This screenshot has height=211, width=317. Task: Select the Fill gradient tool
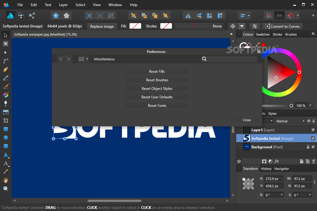[x=6, y=95]
